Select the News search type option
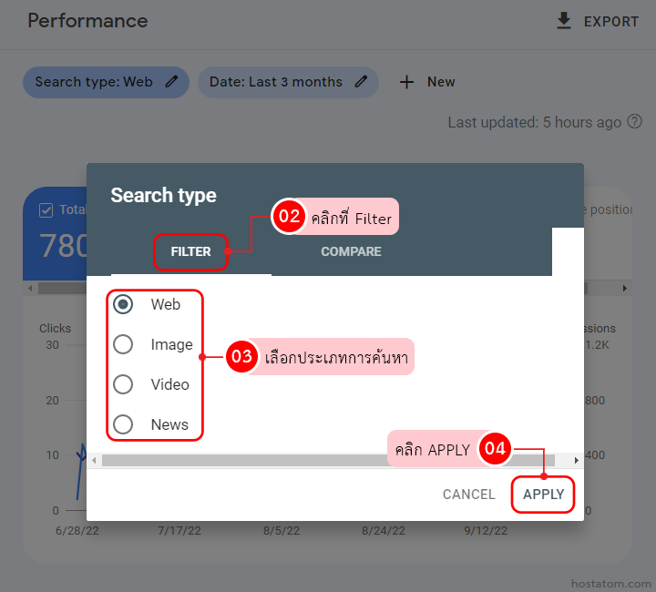 pyautogui.click(x=123, y=424)
